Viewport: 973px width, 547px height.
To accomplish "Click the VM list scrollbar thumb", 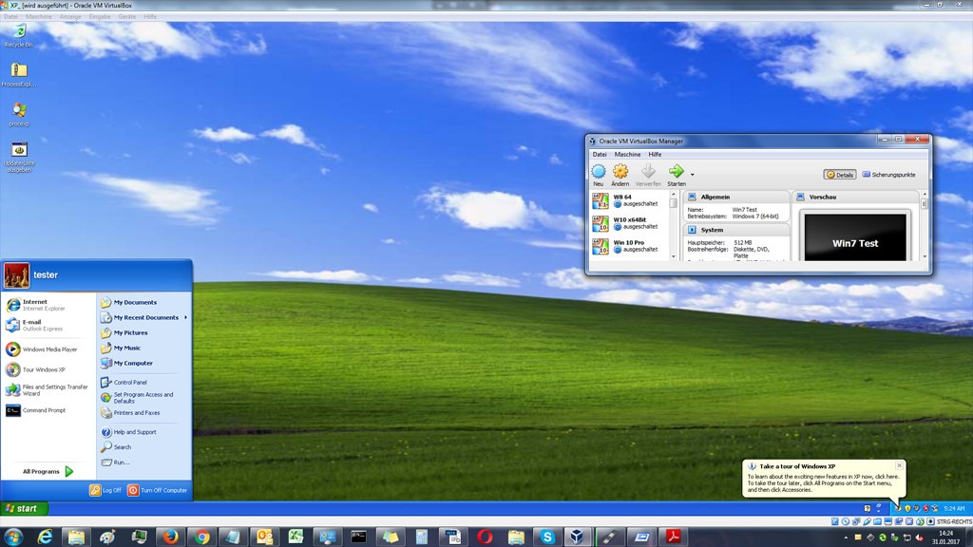I will (674, 203).
